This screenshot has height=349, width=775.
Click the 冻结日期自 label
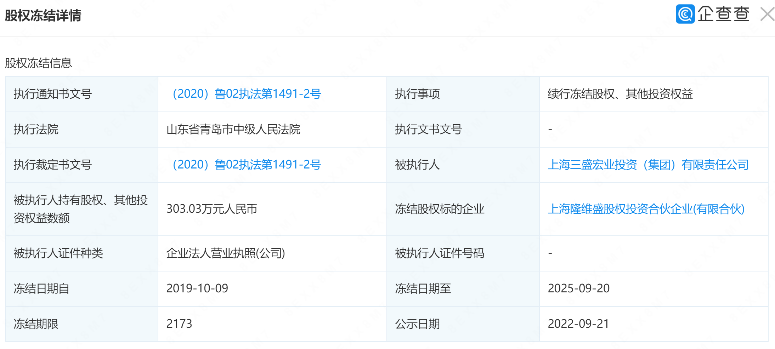41,288
